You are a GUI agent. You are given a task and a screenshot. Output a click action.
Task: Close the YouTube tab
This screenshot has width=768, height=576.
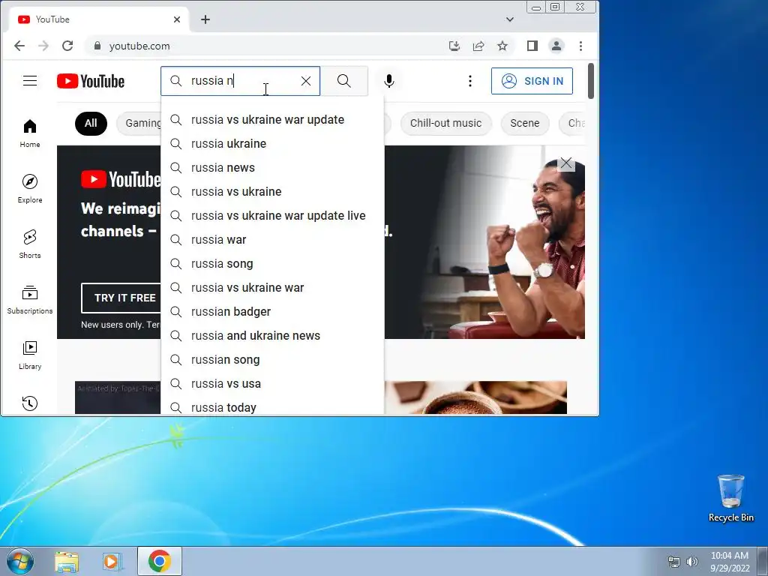[x=177, y=19]
